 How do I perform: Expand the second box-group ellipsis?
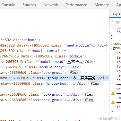[x=68, y=94]
